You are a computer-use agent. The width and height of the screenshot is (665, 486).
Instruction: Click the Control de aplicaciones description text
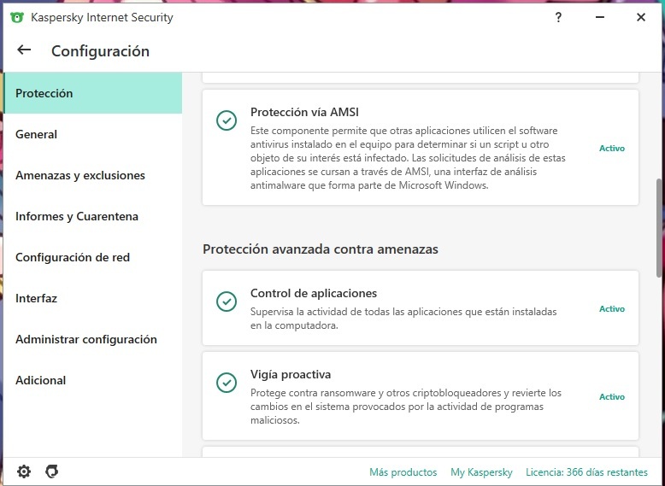coord(403,319)
